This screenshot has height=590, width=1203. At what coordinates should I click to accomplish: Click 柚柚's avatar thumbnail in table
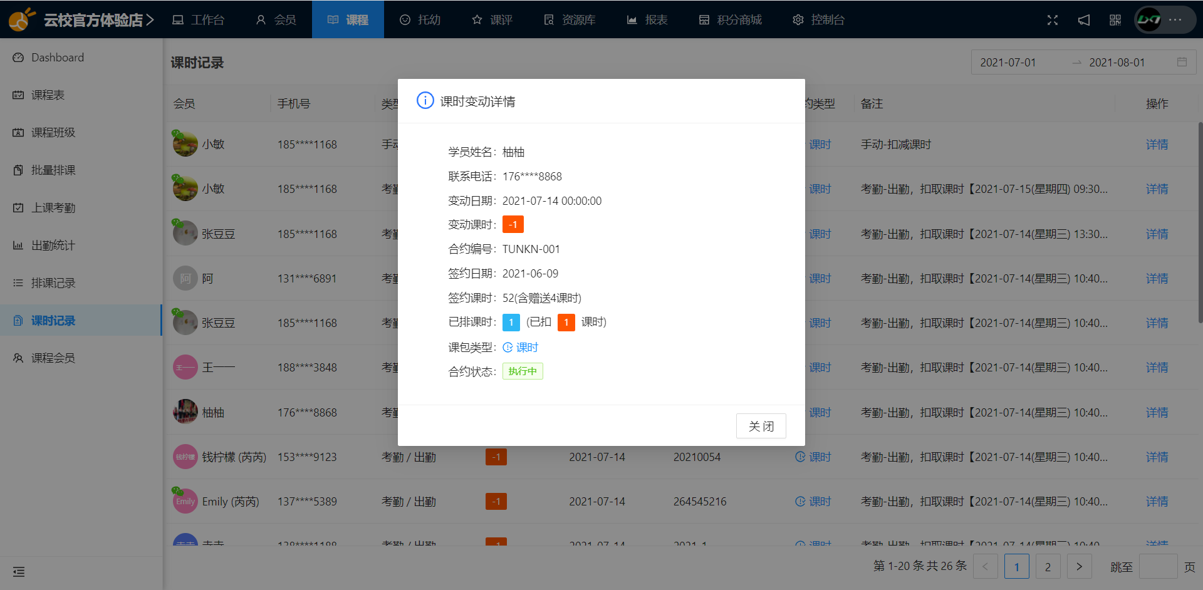[185, 412]
